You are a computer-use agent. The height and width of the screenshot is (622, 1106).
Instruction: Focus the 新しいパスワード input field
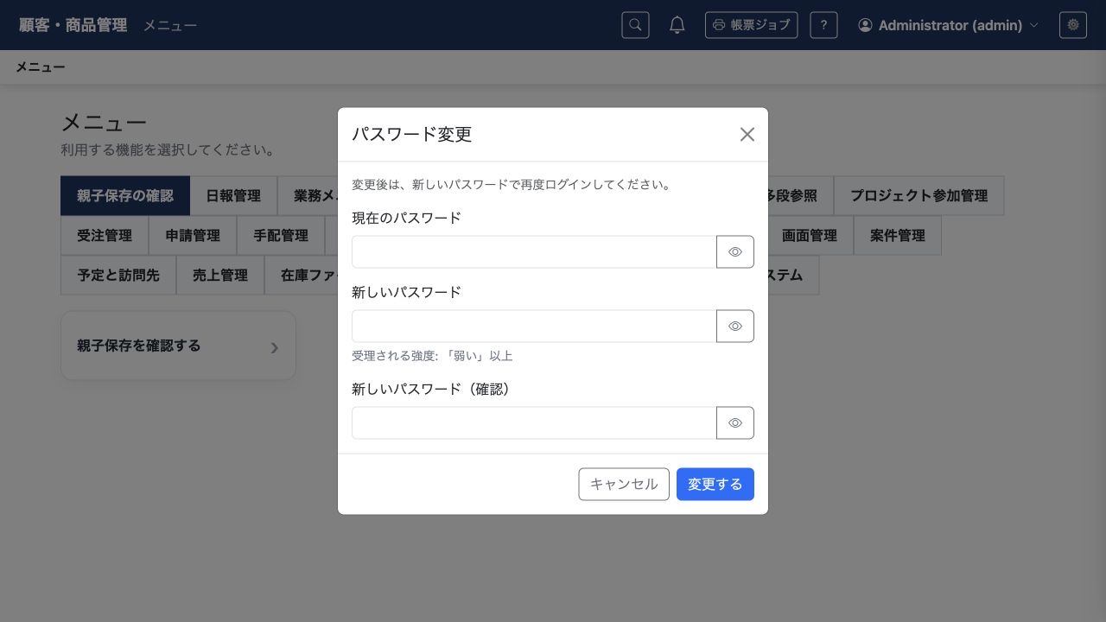(534, 327)
